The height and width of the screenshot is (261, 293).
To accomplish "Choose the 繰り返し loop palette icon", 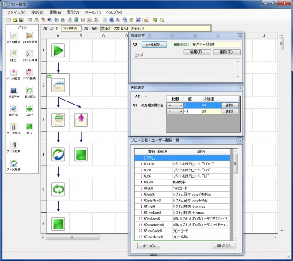I will pyautogui.click(x=30, y=91).
